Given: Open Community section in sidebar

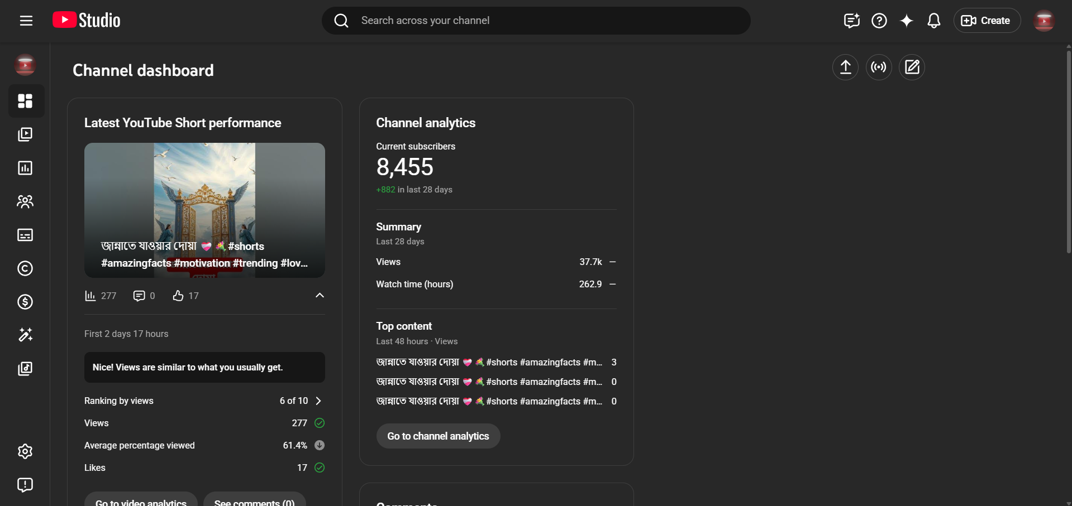Looking at the screenshot, I should click(25, 201).
